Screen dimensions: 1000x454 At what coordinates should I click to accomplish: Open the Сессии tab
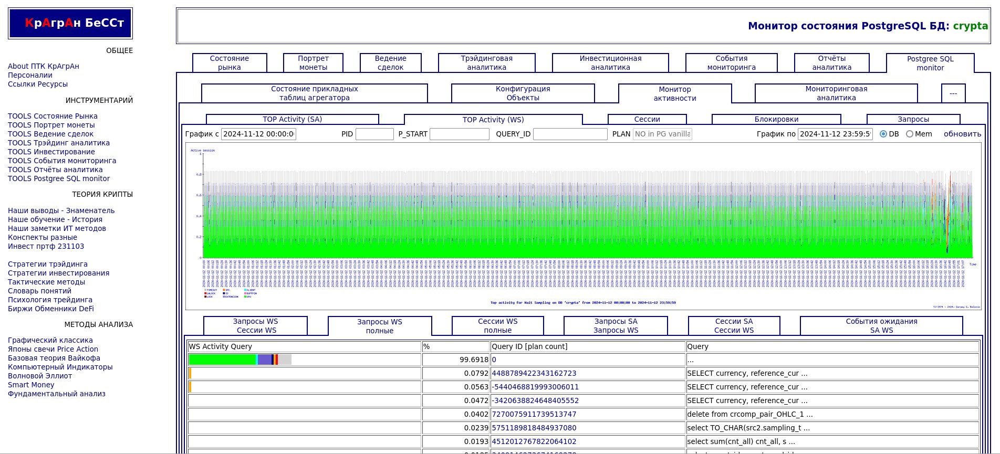tap(647, 119)
